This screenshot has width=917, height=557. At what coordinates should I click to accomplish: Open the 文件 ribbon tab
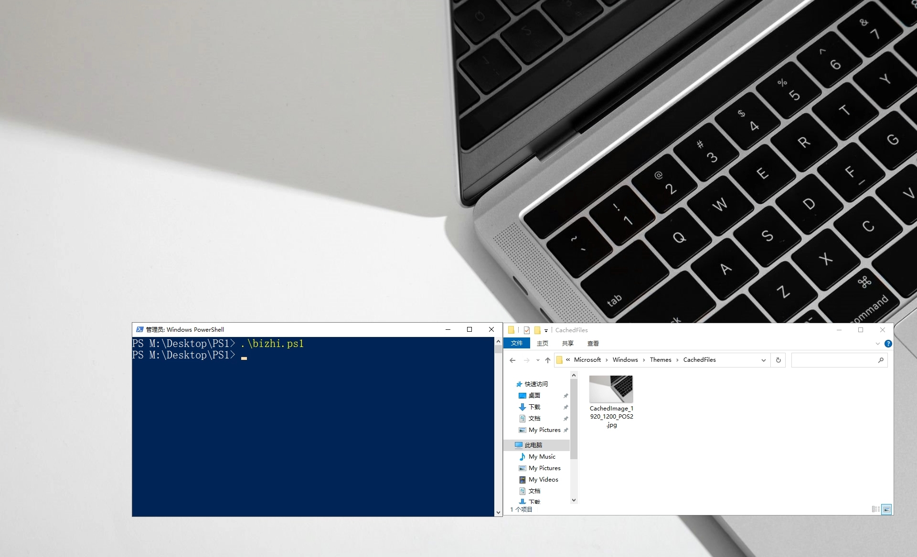pyautogui.click(x=517, y=343)
